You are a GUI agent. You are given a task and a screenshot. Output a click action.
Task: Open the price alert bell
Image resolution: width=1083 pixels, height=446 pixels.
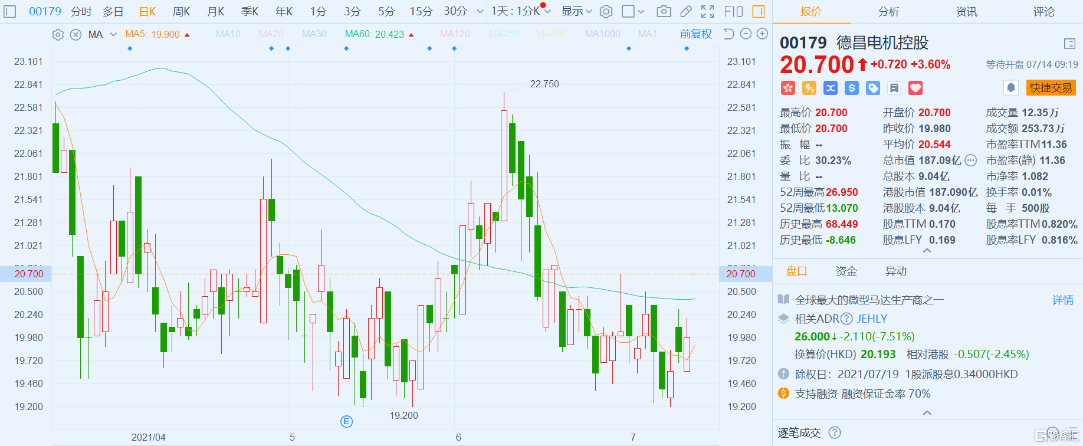(x=1010, y=88)
